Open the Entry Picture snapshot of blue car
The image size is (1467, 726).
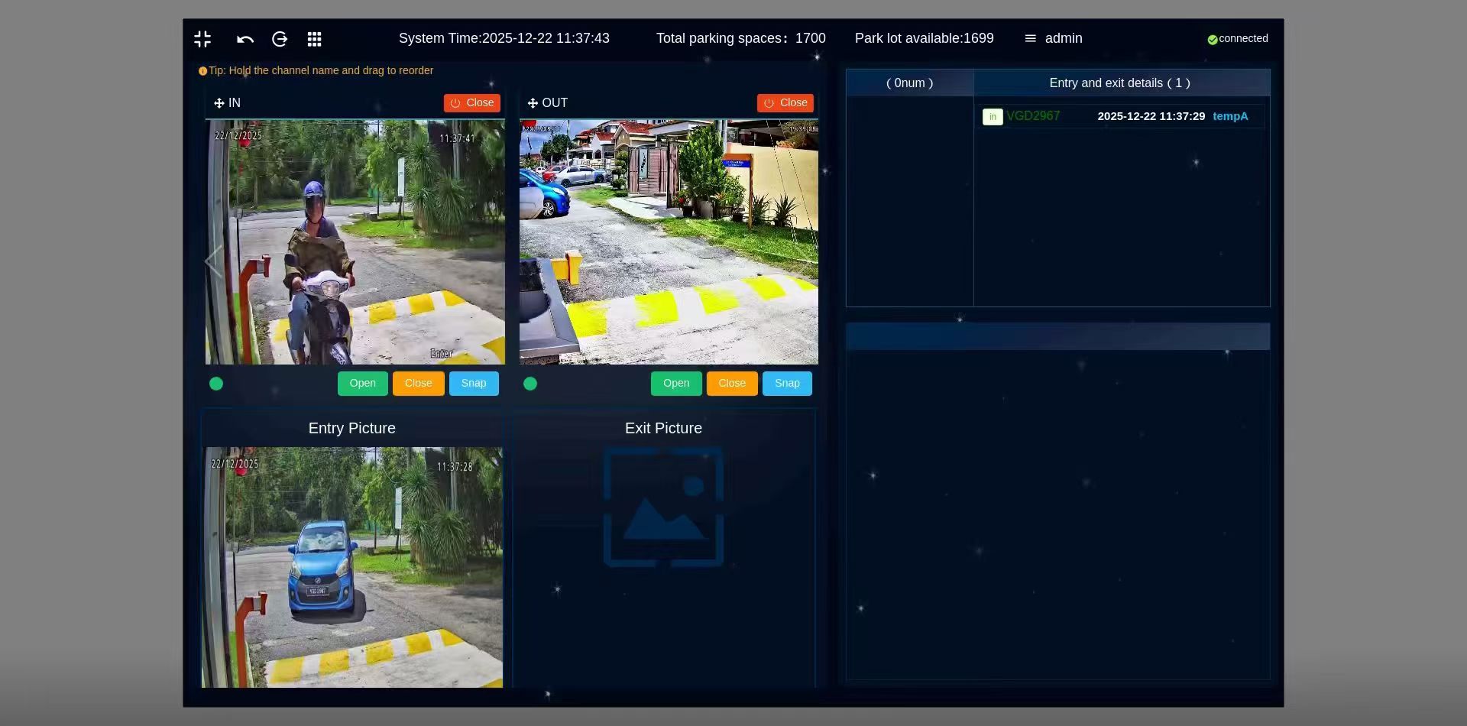(x=352, y=567)
